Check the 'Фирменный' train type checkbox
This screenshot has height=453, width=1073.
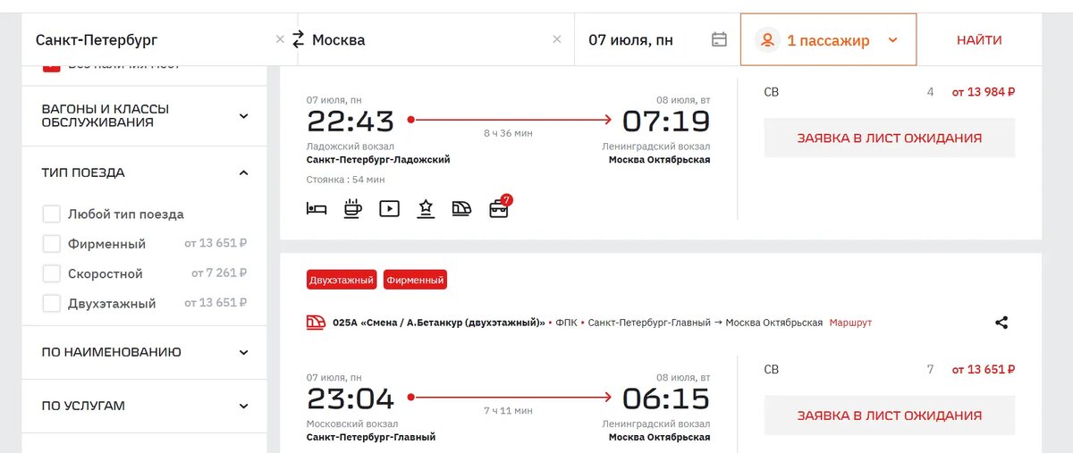click(x=52, y=243)
